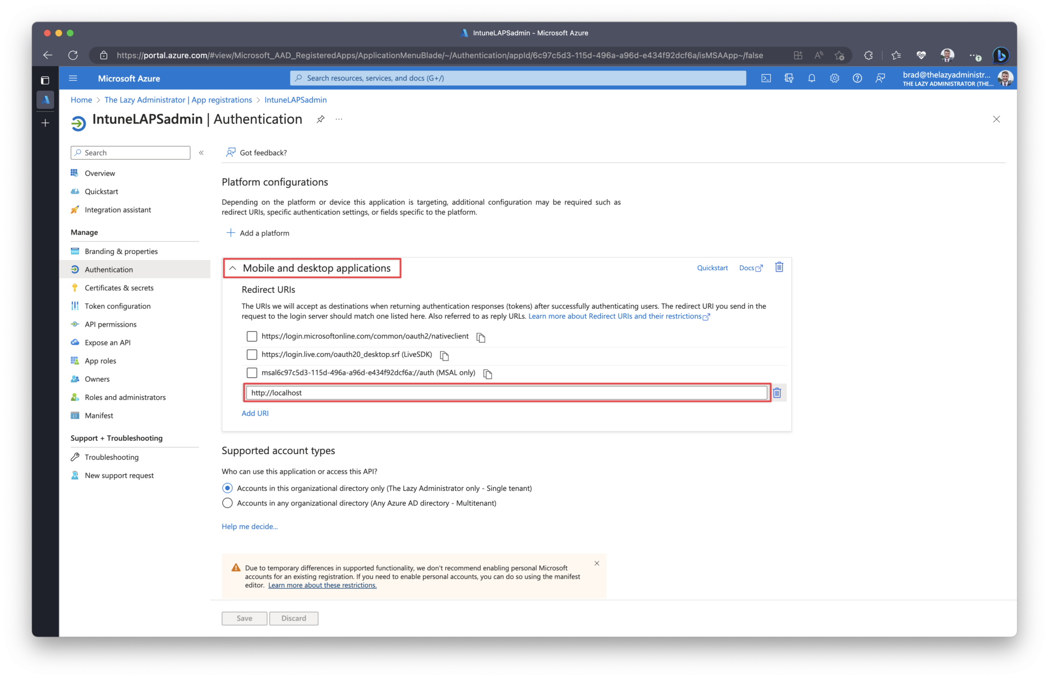Open the Help question mark icon
The height and width of the screenshot is (679, 1049).
pyautogui.click(x=857, y=78)
